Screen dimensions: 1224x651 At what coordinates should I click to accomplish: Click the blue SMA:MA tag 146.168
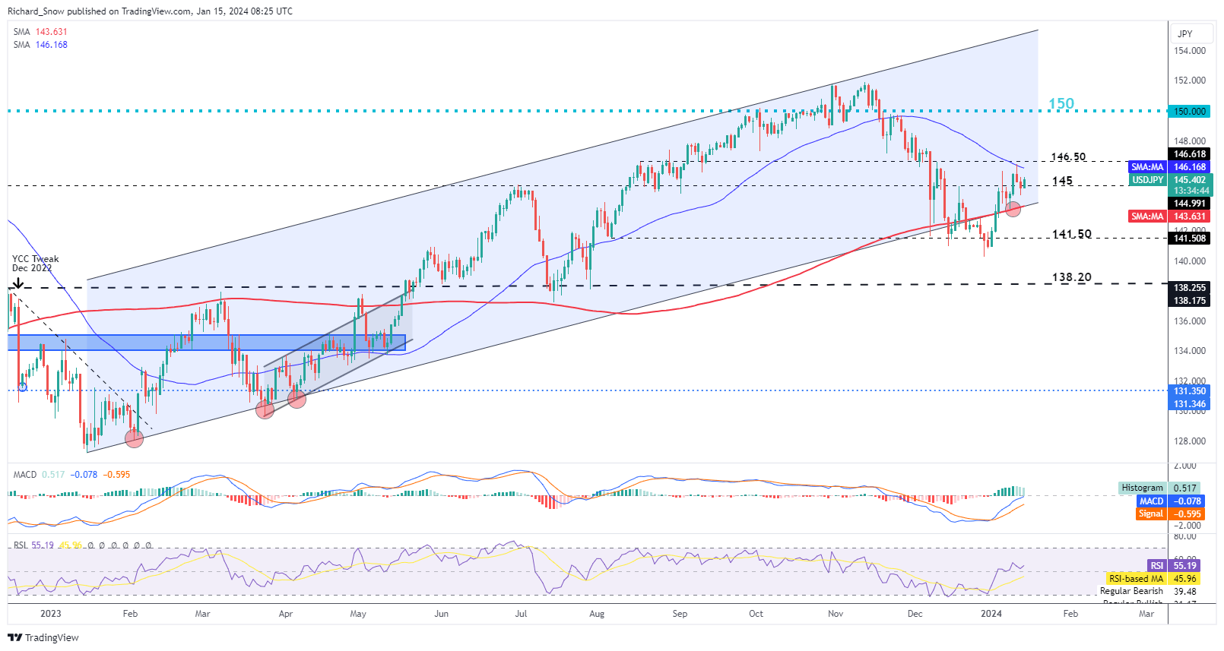tap(1169, 167)
